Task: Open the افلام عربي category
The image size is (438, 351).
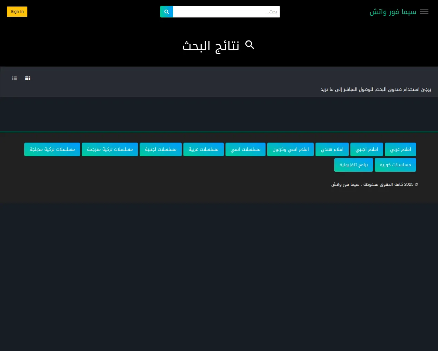Action: (x=400, y=149)
